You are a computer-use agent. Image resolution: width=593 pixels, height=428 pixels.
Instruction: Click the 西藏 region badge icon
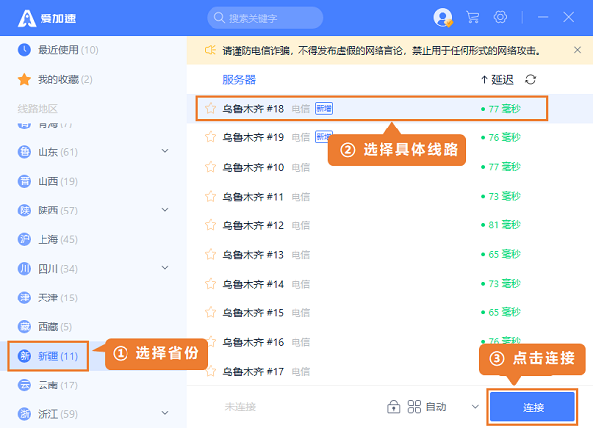pyautogui.click(x=24, y=327)
